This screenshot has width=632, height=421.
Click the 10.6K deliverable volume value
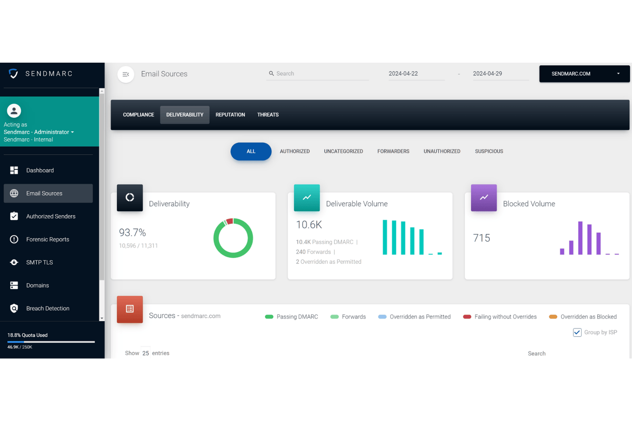tap(309, 225)
